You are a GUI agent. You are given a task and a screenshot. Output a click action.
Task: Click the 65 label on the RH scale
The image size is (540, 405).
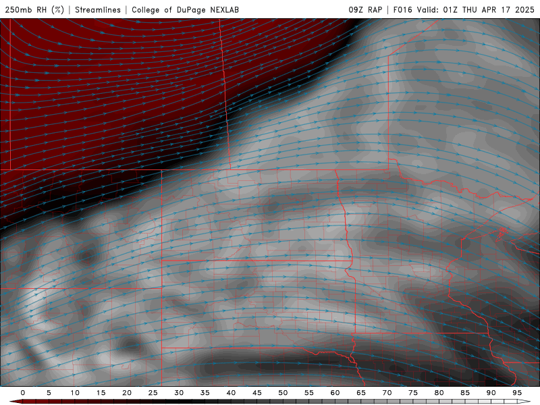361,393
